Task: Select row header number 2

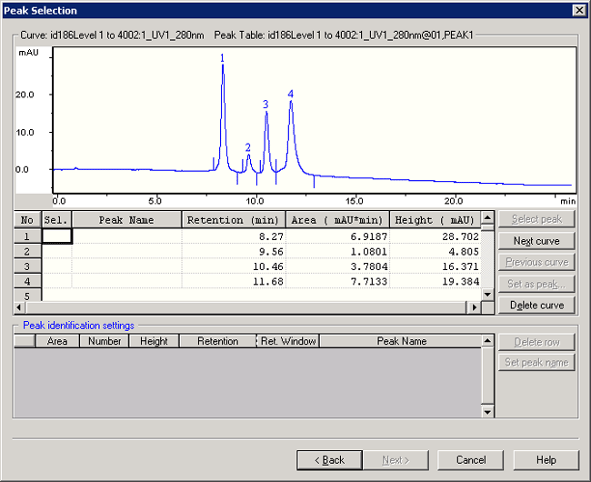Action: pyautogui.click(x=27, y=251)
